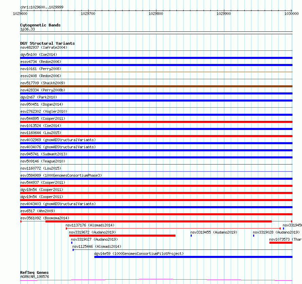Viewport: 302px width, 284px height.
Task: Click the 1p36.33 band label
Action: [27, 29]
